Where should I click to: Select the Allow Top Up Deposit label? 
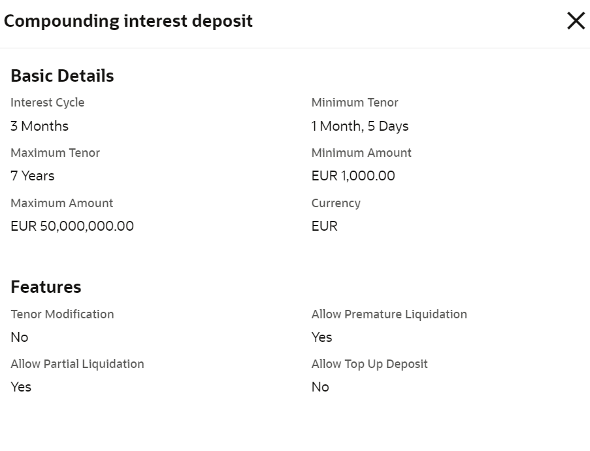369,364
